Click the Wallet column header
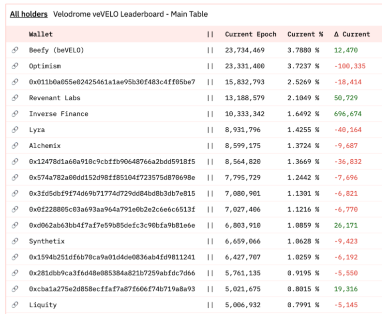 pos(41,34)
